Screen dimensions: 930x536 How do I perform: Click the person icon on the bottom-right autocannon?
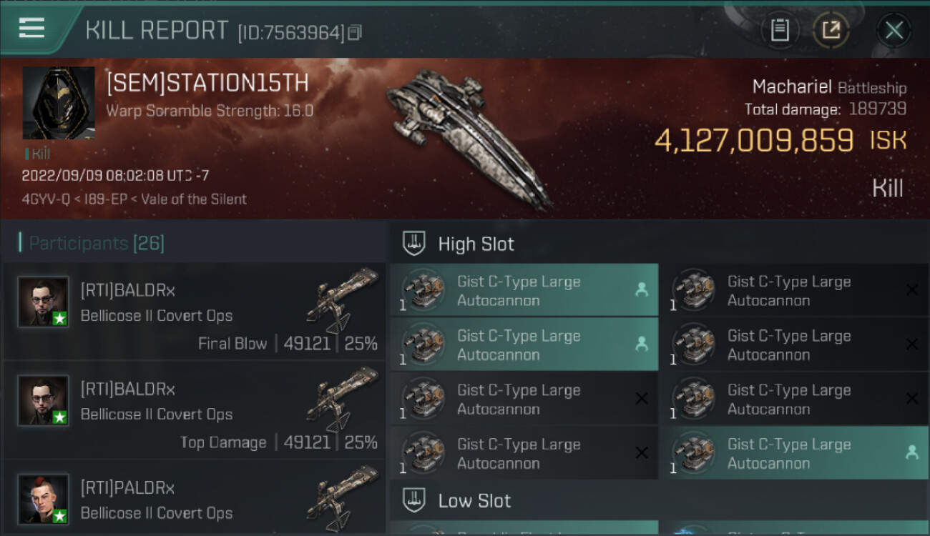tap(911, 452)
